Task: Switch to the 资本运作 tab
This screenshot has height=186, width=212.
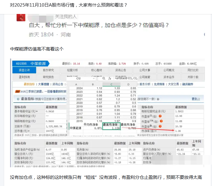Action: pyautogui.click(x=169, y=77)
